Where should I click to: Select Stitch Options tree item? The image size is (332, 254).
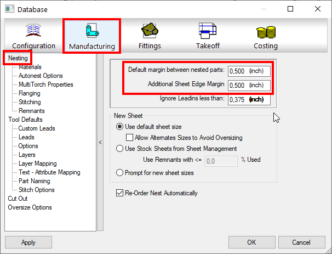[x=36, y=190]
